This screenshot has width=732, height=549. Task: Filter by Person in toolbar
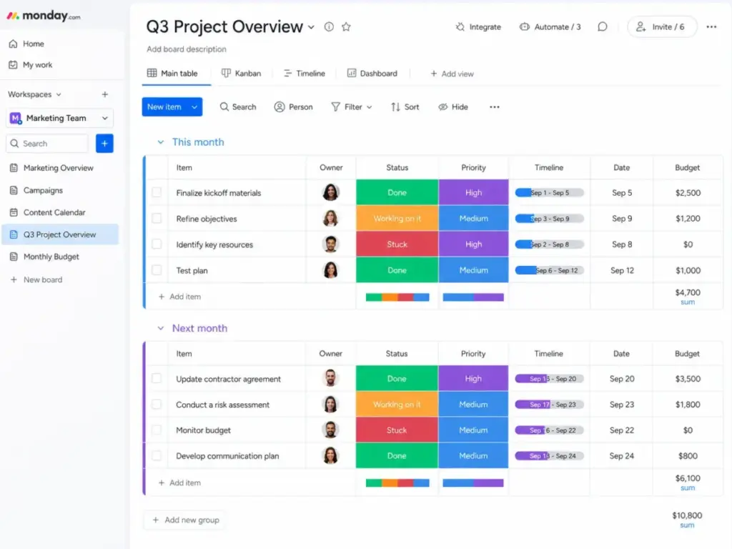tap(293, 107)
